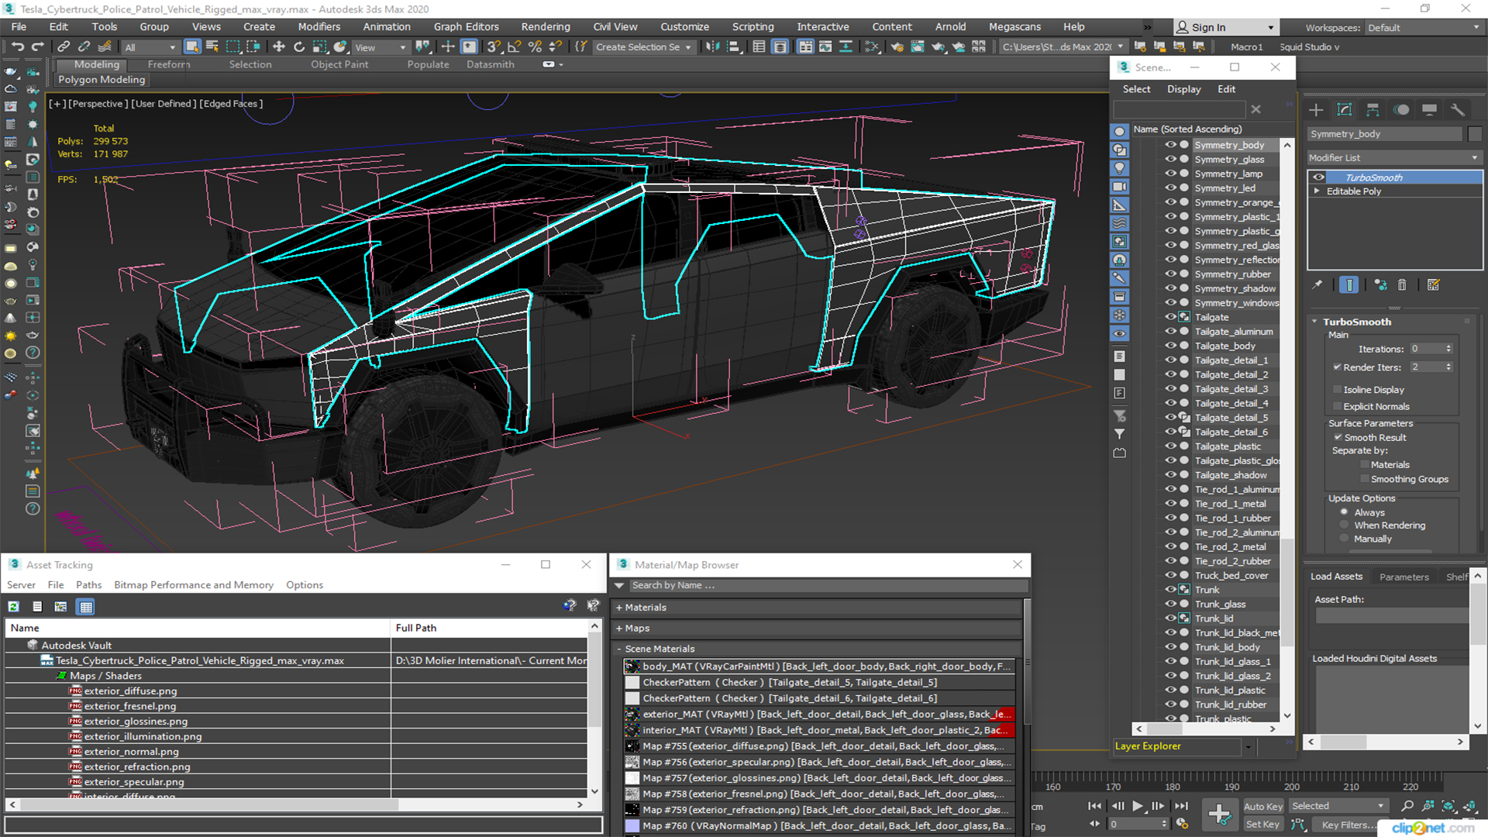Click the Freeform tab in ribbon
This screenshot has height=837, width=1488.
coord(170,64)
